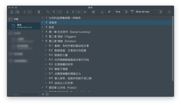The width and height of the screenshot is (181, 105).
Task: Click the move row down icon
Action: (73, 12)
